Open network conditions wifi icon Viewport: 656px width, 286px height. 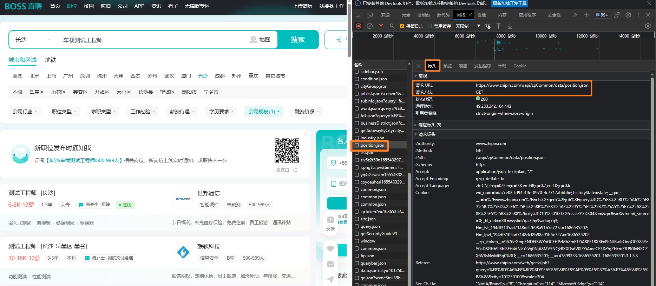(487, 26)
